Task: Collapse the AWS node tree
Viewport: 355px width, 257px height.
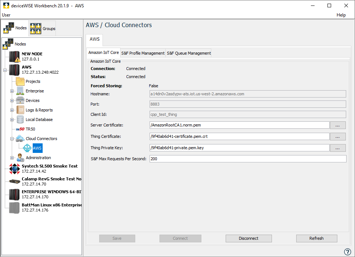Action: (x=5, y=70)
